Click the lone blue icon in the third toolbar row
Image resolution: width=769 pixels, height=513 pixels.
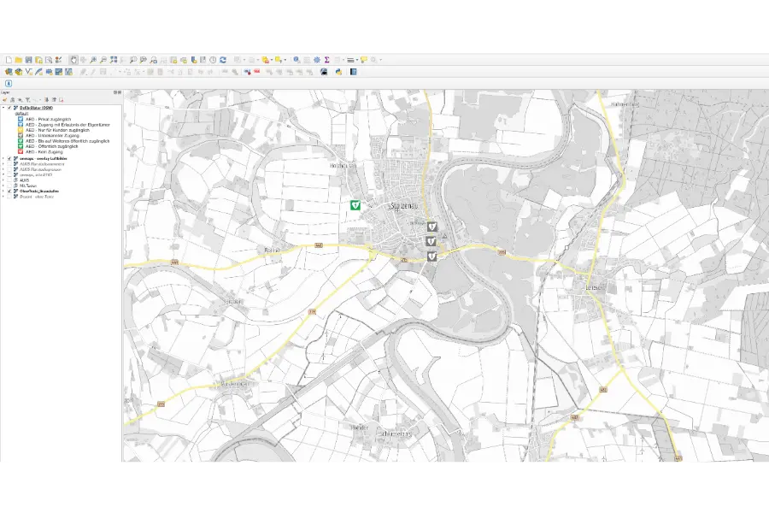(9, 84)
